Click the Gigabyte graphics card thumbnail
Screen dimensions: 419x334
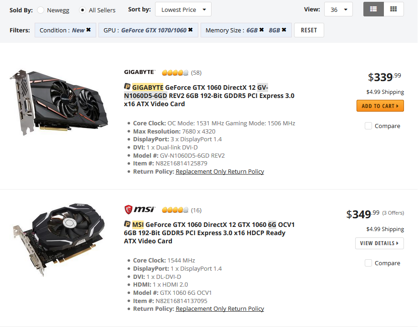click(x=59, y=103)
